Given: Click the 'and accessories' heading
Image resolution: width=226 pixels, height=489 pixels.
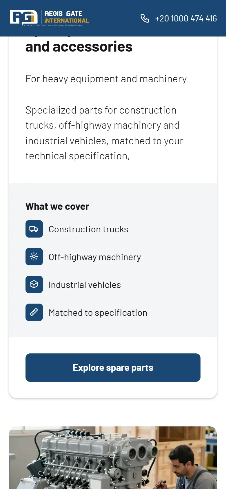Looking at the screenshot, I should (79, 47).
